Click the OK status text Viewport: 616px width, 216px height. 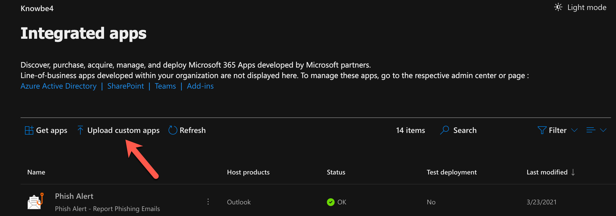click(x=342, y=202)
